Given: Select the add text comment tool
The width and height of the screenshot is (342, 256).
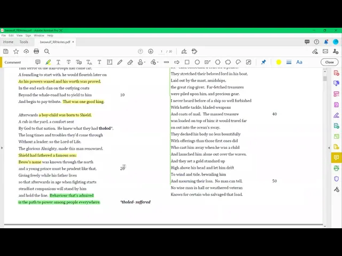Looking at the screenshot, I should pyautogui.click(x=99, y=62).
